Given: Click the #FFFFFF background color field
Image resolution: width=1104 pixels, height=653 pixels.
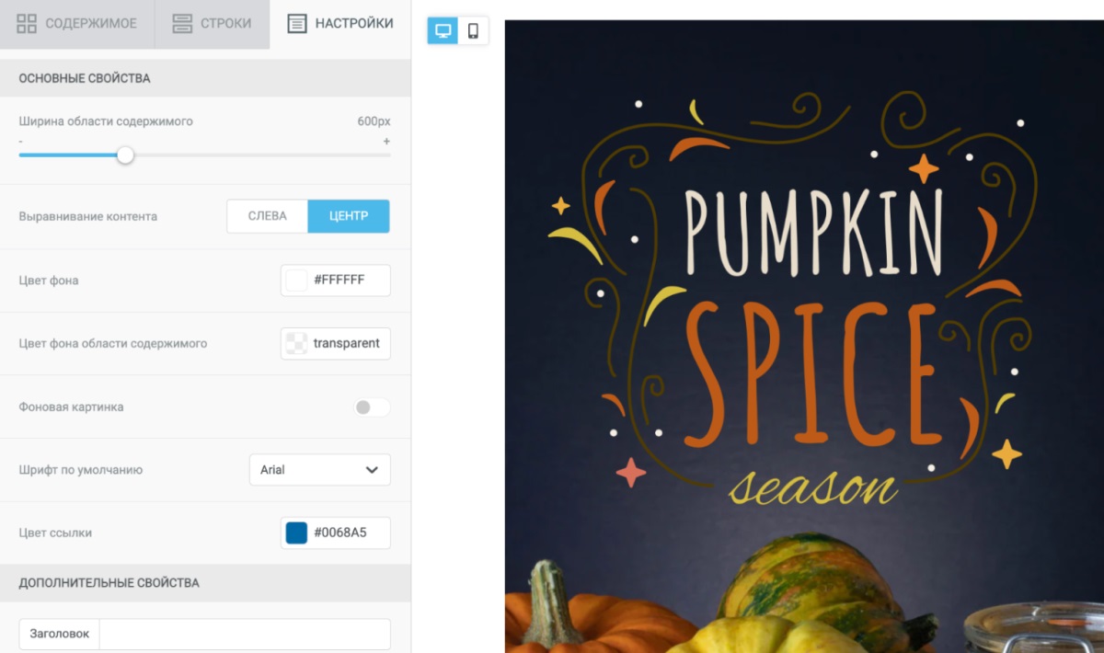Looking at the screenshot, I should (x=336, y=281).
